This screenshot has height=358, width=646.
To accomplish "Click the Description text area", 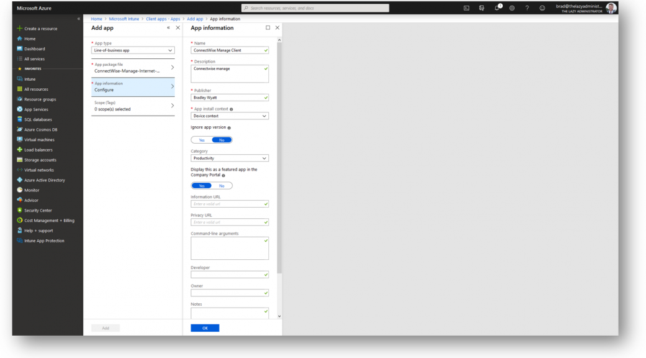I will point(230,74).
